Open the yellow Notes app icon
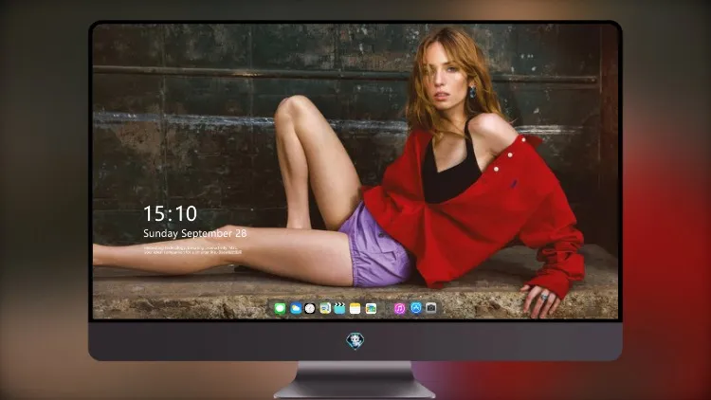Screen dimensions: 711x400 click(355, 309)
